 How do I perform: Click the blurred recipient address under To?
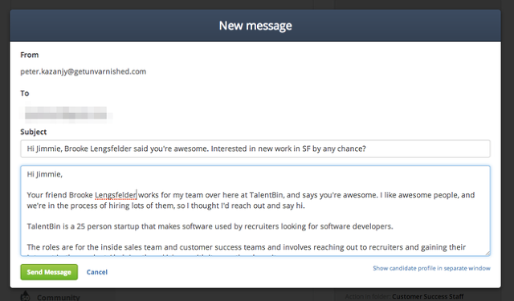(x=66, y=112)
